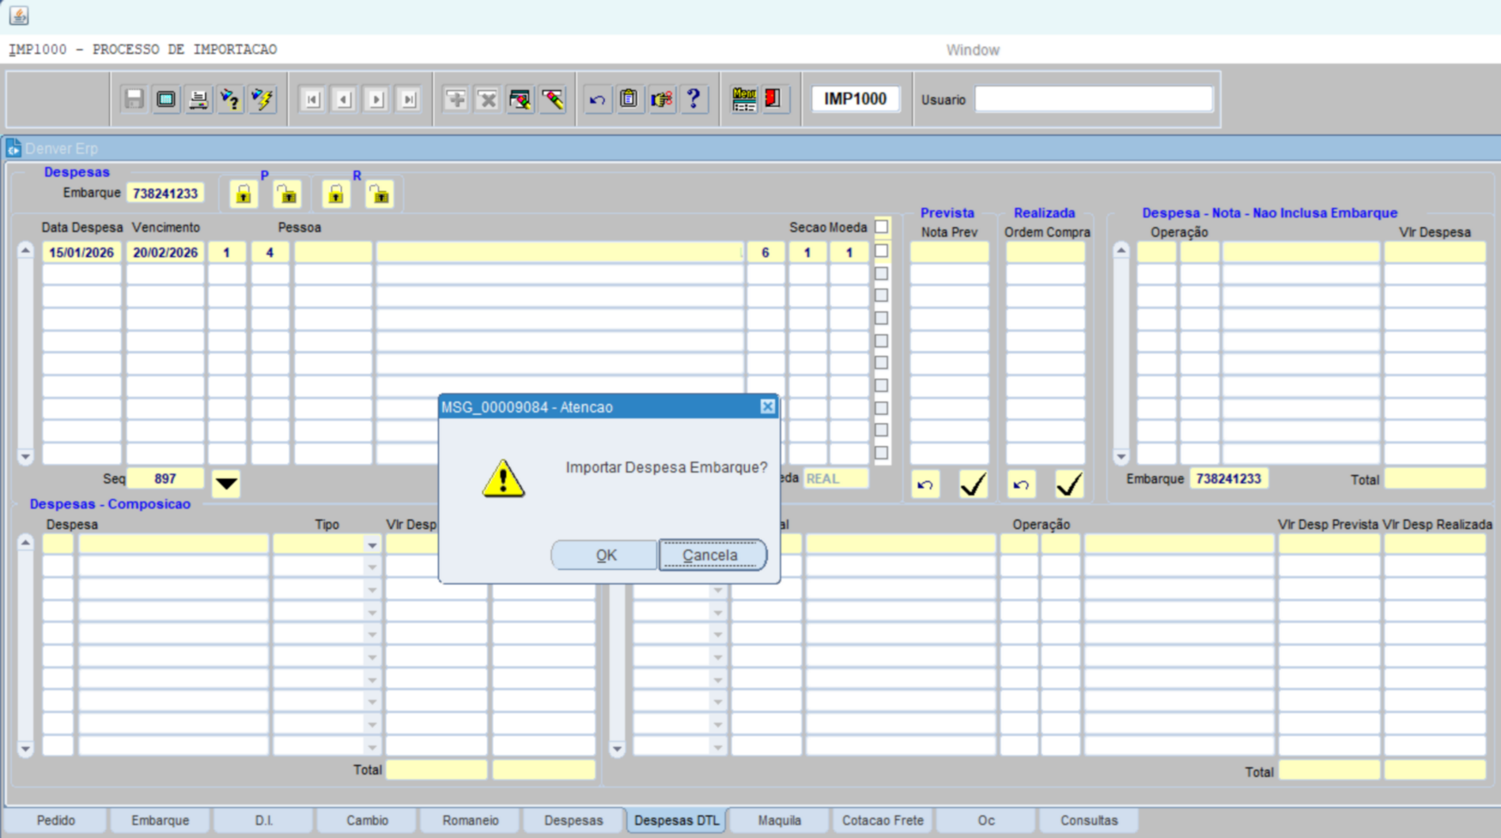Click the closed padlock under P
This screenshot has height=838, width=1501.
pos(244,194)
